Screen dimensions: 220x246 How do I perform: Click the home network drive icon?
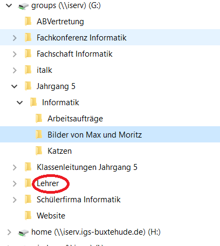pos(23,233)
